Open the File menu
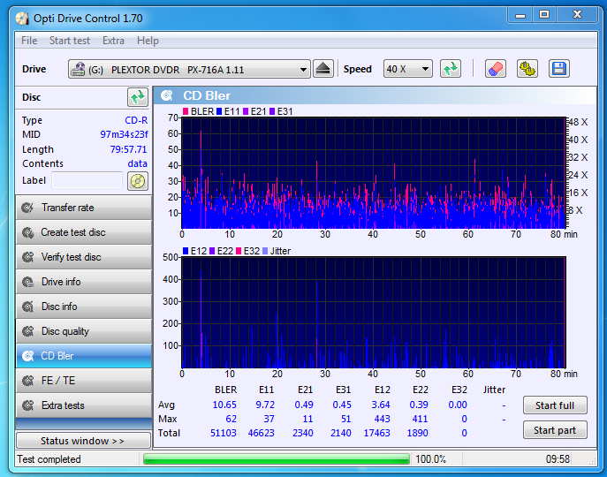Image resolution: width=607 pixels, height=477 pixels. (x=29, y=41)
